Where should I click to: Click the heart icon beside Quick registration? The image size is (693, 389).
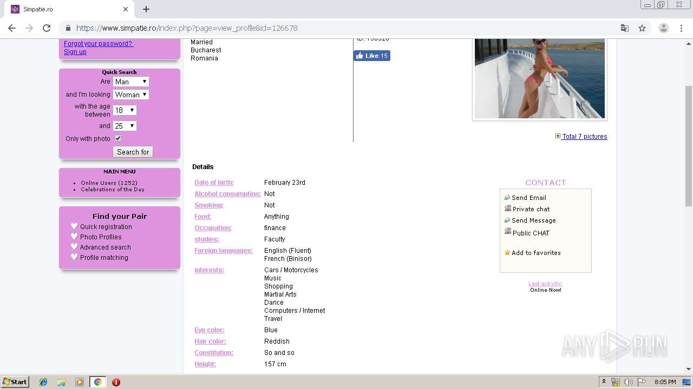click(x=74, y=226)
